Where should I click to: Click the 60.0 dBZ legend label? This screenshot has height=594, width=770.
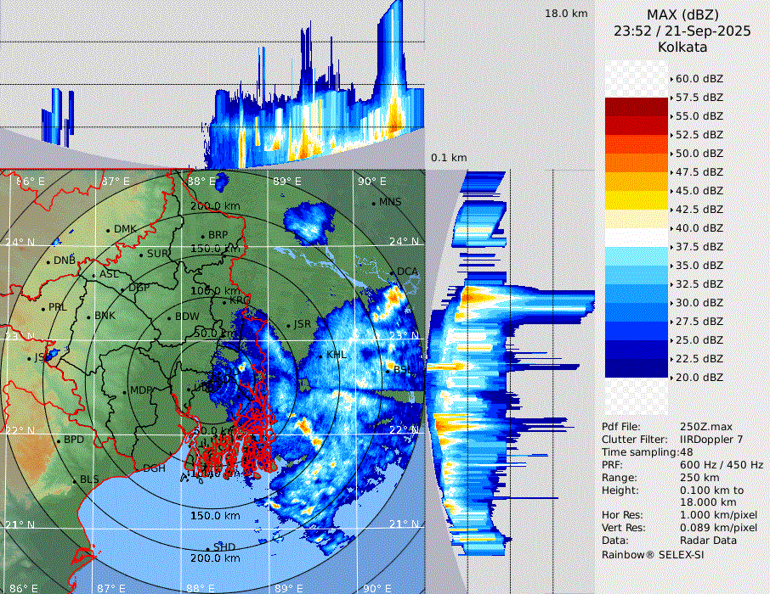pos(699,79)
